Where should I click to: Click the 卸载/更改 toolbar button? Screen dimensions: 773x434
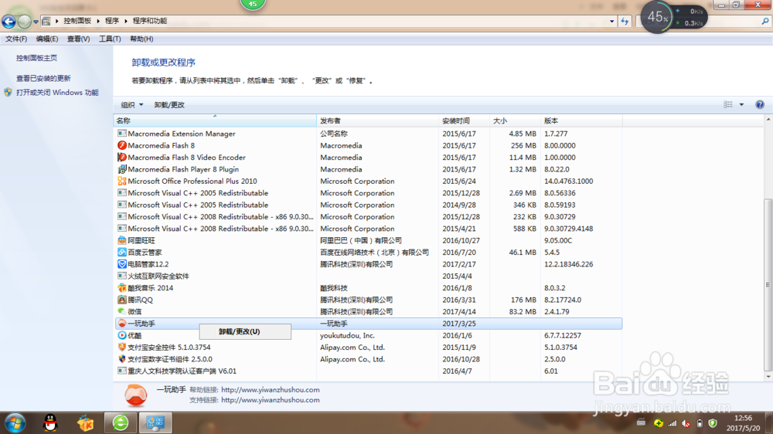[x=169, y=105]
